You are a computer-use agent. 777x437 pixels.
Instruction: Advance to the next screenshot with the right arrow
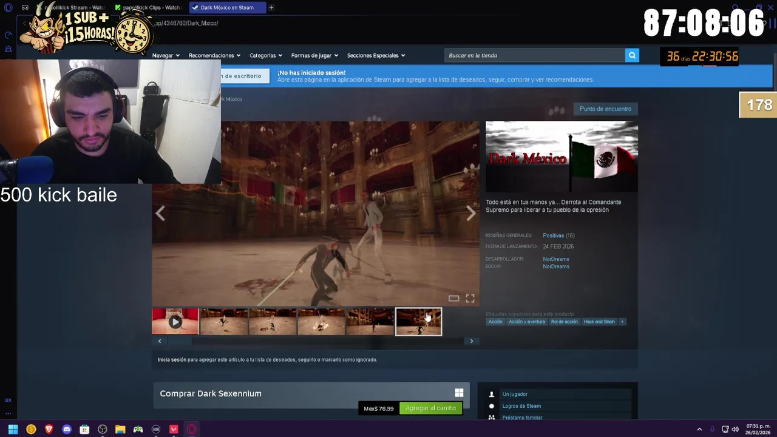click(x=471, y=213)
